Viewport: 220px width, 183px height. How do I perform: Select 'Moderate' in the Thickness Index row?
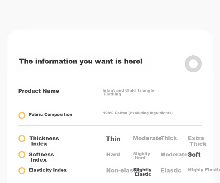tap(147, 138)
